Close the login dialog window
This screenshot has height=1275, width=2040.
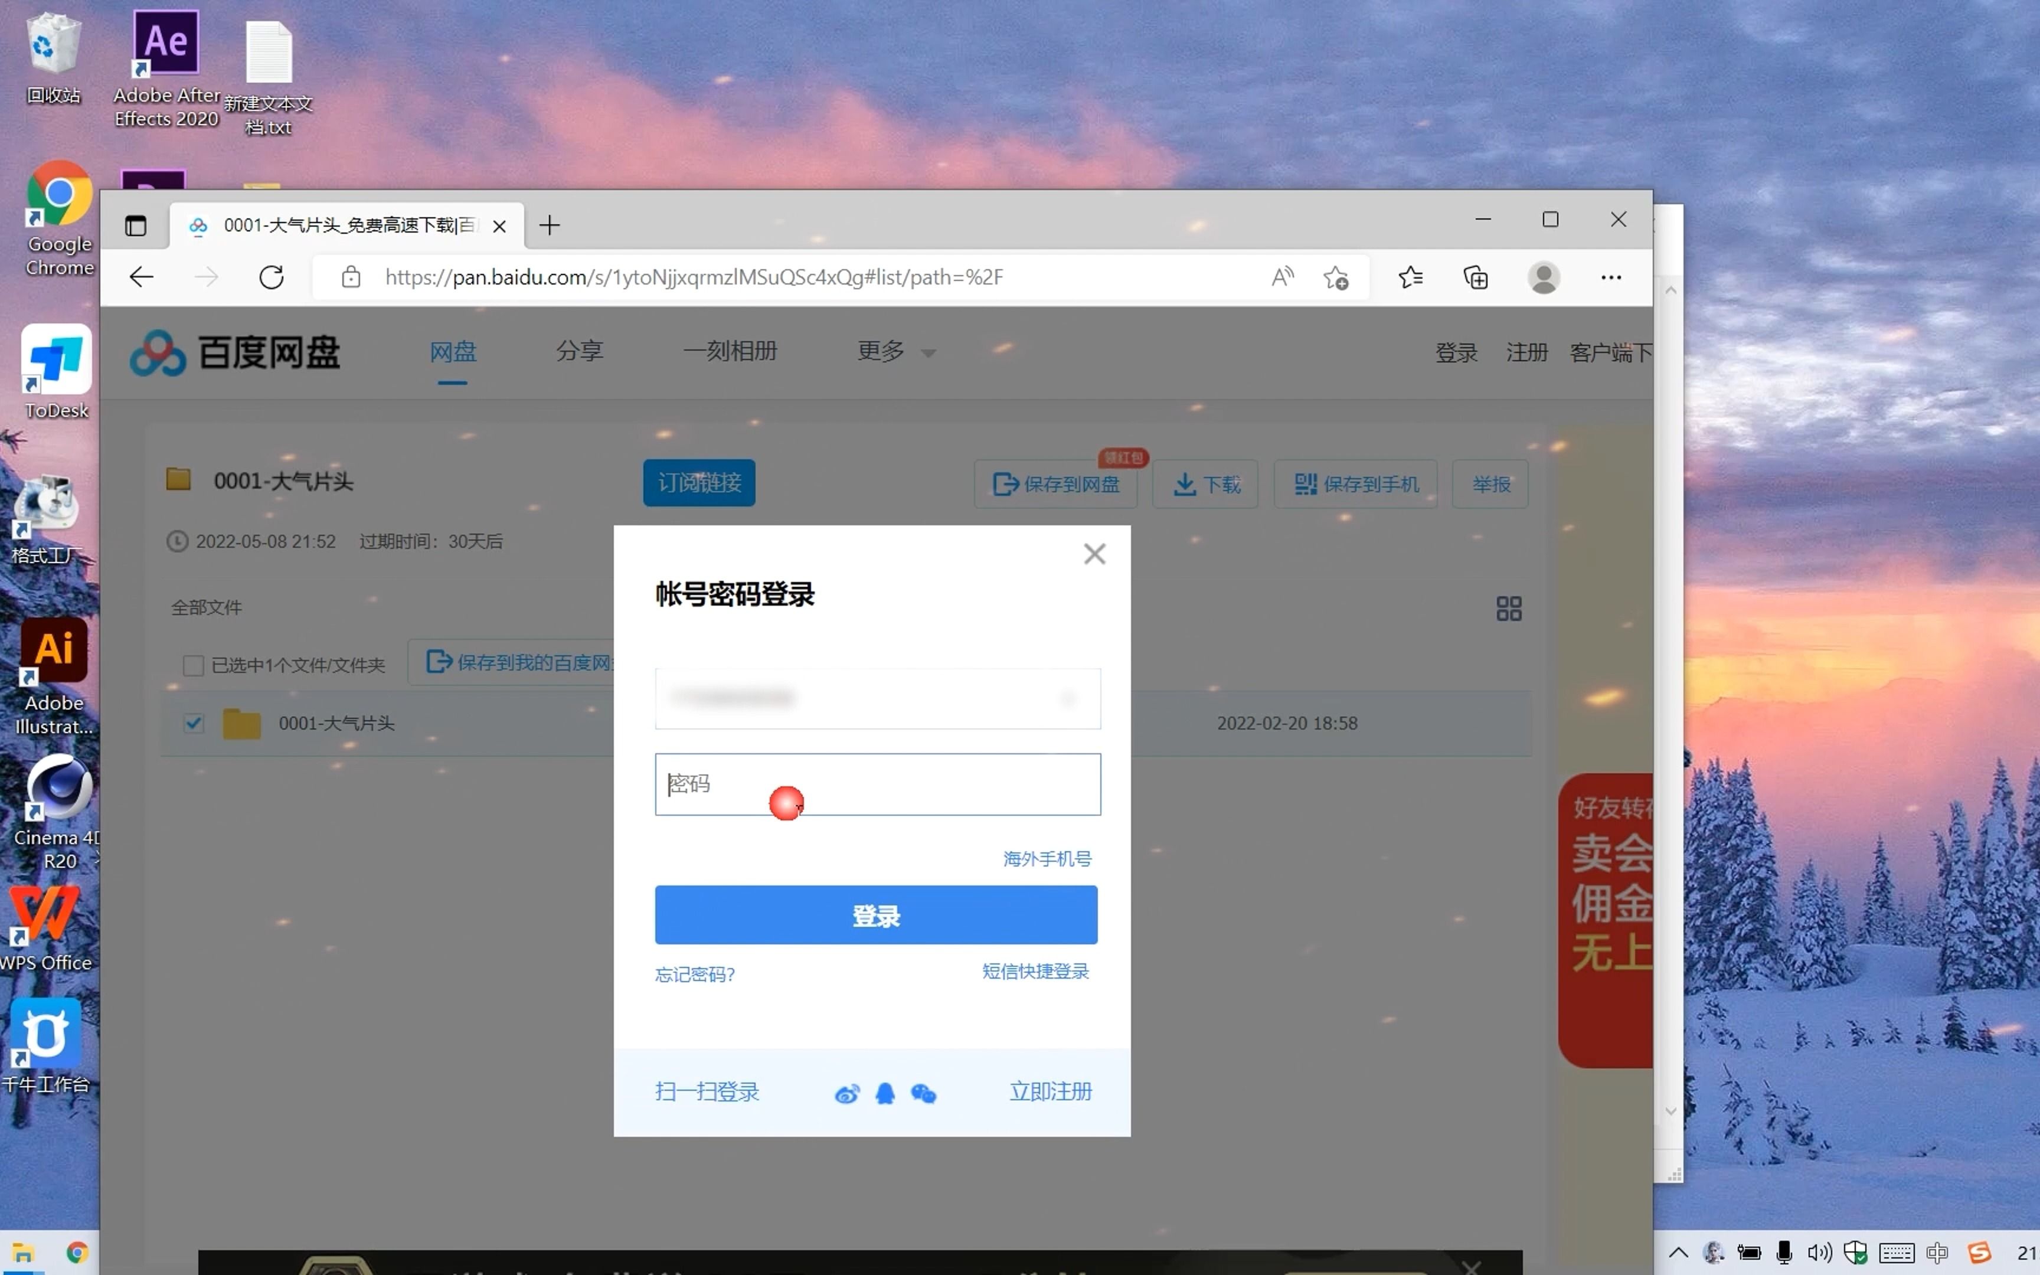tap(1094, 552)
